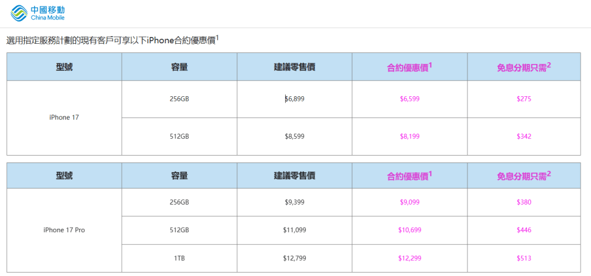Image resolution: width=591 pixels, height=276 pixels.
Task: Select the $9,399 retail price cell
Action: pos(294,202)
